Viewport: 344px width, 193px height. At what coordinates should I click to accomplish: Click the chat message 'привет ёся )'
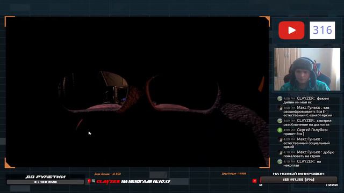(x=294, y=133)
